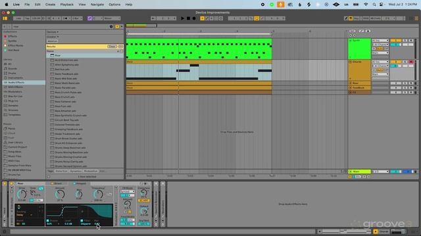Expand the Devices filter group

click(53, 32)
